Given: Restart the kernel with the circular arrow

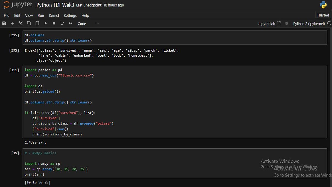Looking at the screenshot, I should point(62,24).
